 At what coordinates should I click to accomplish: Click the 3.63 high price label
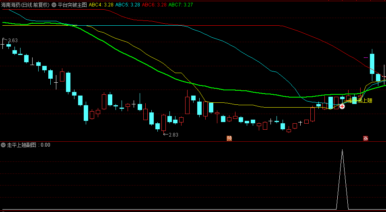tap(13, 41)
